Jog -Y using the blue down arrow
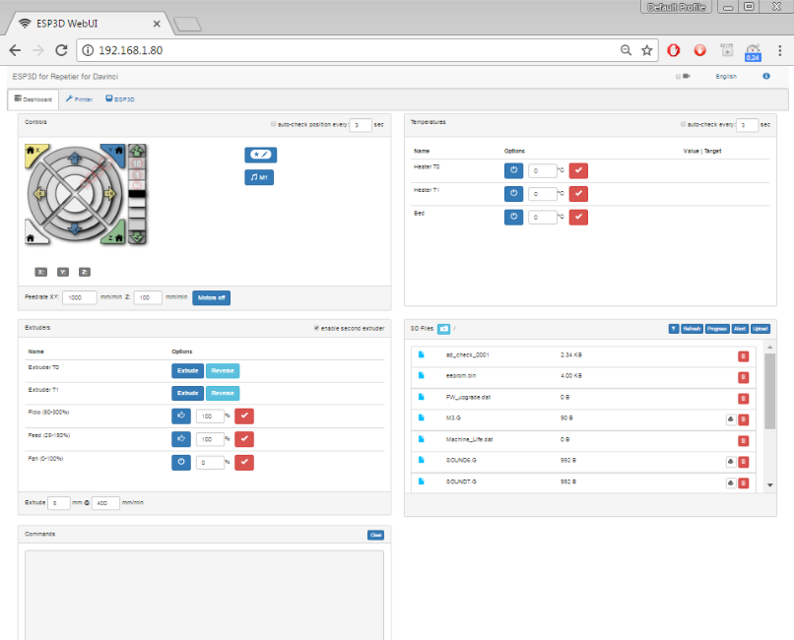794x640 pixels. 75,228
